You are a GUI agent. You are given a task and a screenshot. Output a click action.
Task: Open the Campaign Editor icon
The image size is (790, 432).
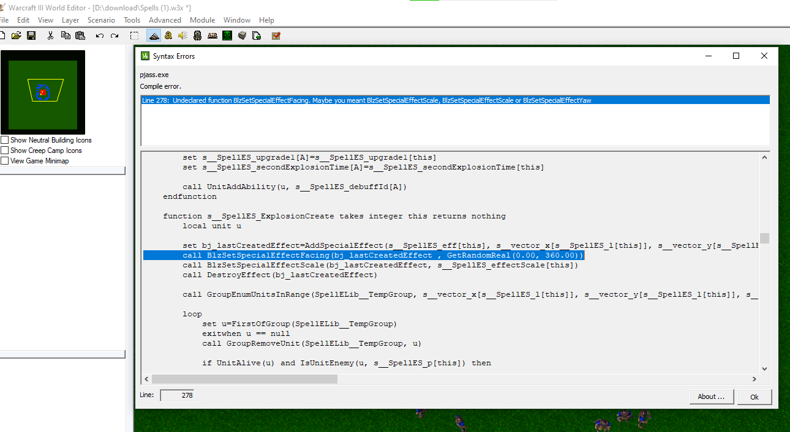[213, 35]
